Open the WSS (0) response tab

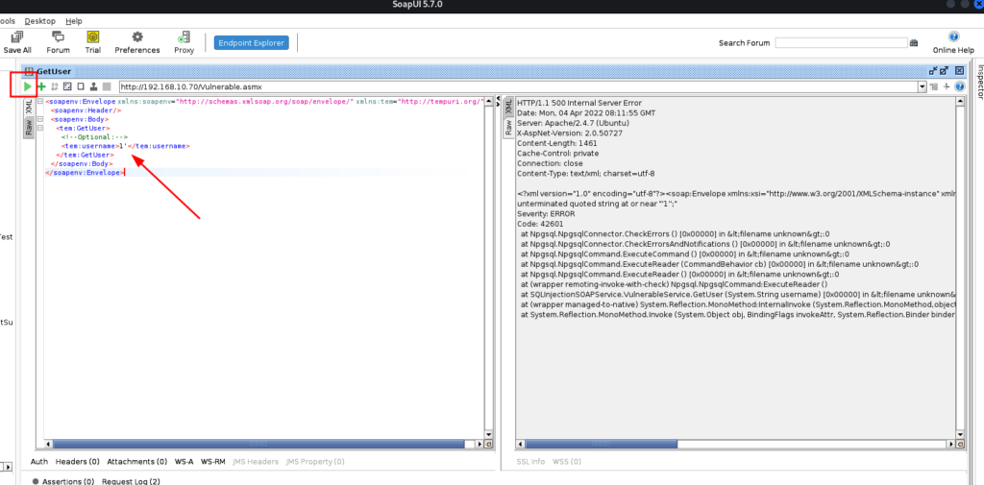tap(567, 462)
